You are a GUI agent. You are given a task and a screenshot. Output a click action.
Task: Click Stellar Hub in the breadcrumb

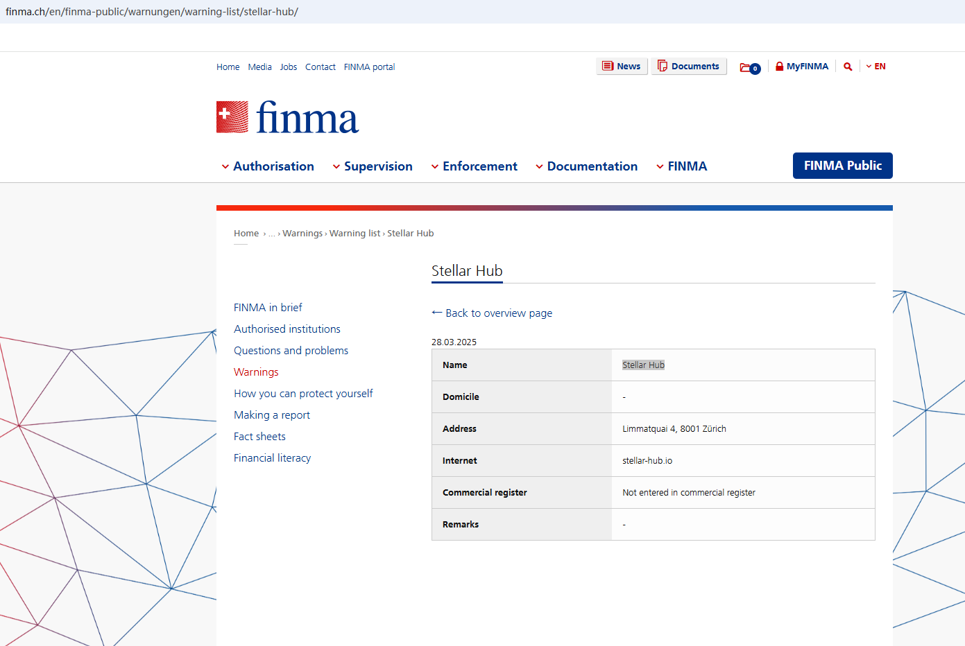point(411,234)
